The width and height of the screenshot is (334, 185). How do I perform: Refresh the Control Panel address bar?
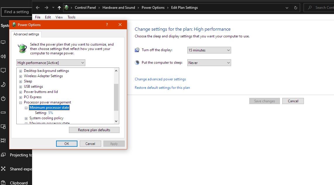[295, 8]
